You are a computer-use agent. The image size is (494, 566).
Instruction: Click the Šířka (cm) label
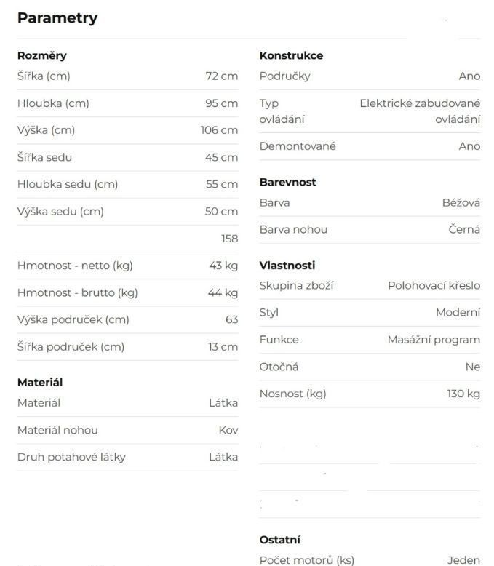click(44, 76)
